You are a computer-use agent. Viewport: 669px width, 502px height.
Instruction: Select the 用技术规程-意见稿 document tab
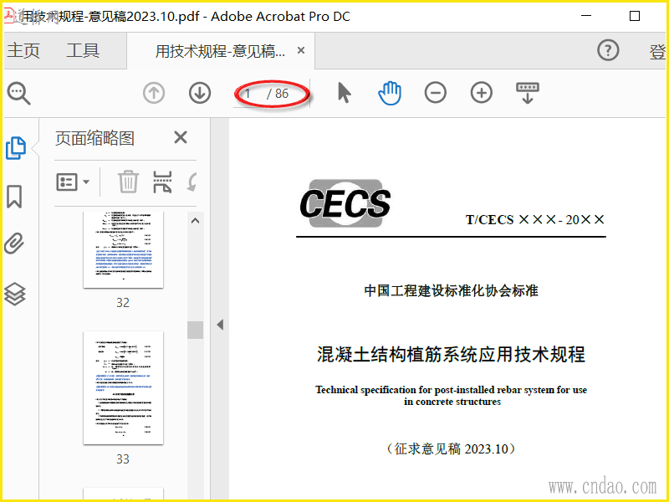pyautogui.click(x=220, y=51)
